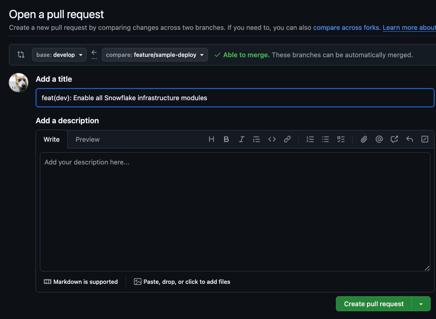The width and height of the screenshot is (436, 319).
Task: Switch to the Preview tab
Action: [88, 140]
